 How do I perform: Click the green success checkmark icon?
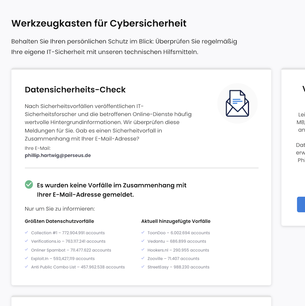coord(29,184)
